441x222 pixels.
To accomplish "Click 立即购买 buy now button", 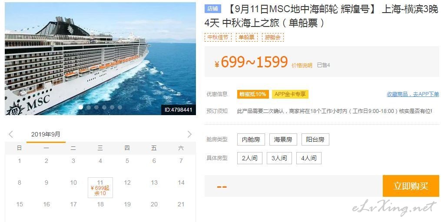I will (x=411, y=186).
